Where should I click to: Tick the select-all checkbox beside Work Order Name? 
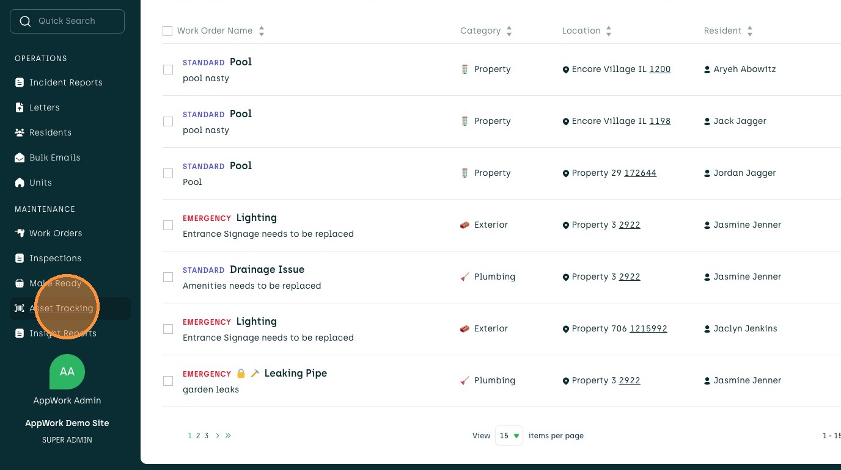click(x=167, y=31)
